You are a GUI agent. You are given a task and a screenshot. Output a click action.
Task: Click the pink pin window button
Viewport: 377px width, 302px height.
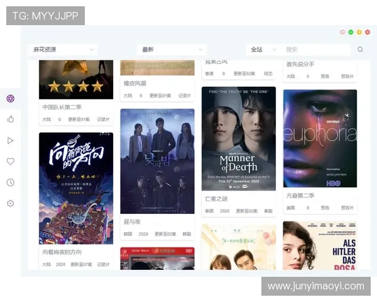pos(342,32)
